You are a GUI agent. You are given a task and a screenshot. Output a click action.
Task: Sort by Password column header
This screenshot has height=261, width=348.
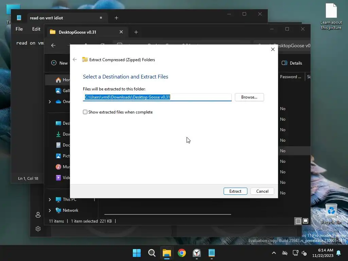(291, 77)
